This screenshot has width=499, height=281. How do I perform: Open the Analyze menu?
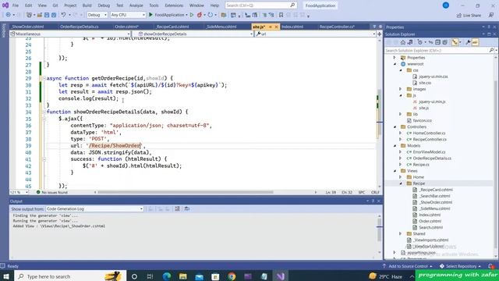point(136,5)
